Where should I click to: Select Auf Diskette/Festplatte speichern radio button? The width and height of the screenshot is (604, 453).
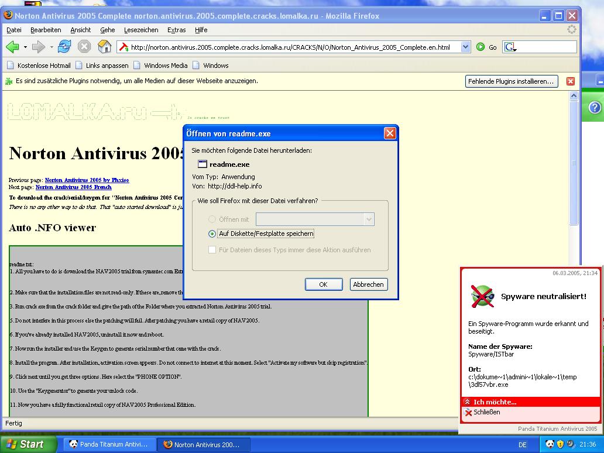(x=212, y=234)
